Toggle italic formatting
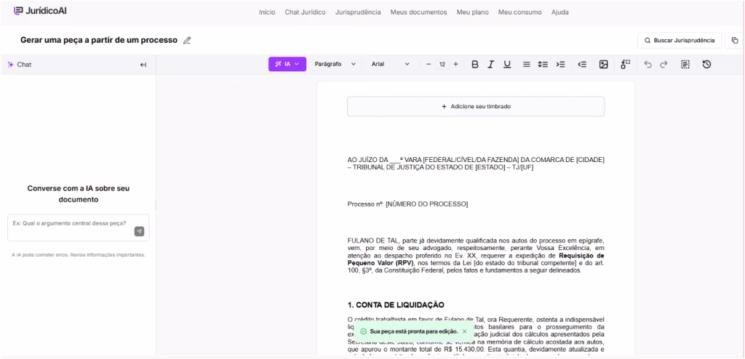This screenshot has height=359, width=745. (x=491, y=64)
